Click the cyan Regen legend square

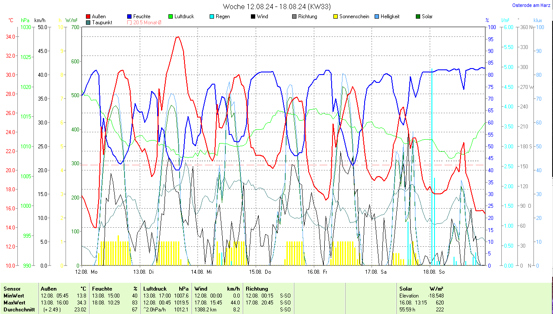[212, 16]
